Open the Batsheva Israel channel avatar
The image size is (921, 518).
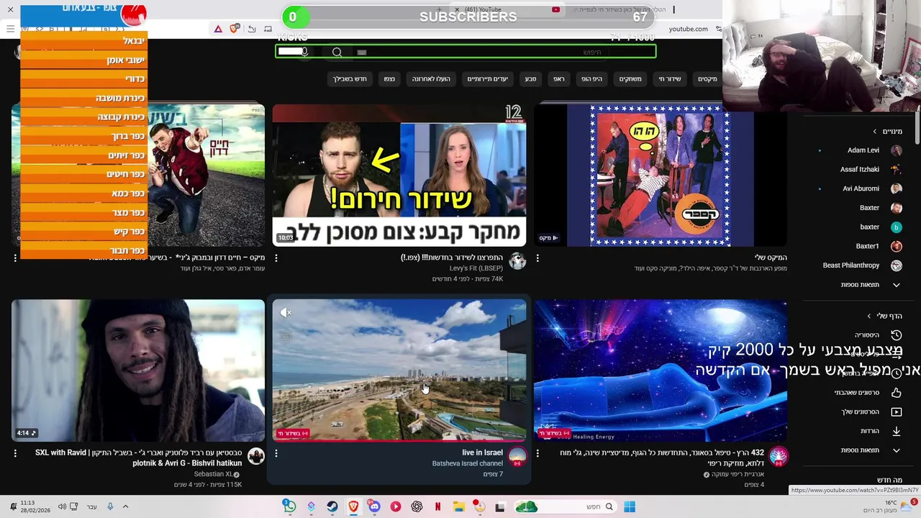click(517, 456)
